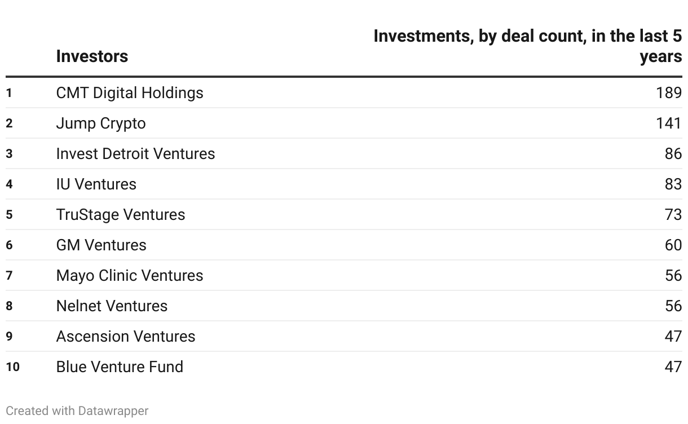Viewport: 688px width, 424px height.
Task: Click the GM Ventures investor name
Action: (x=101, y=245)
